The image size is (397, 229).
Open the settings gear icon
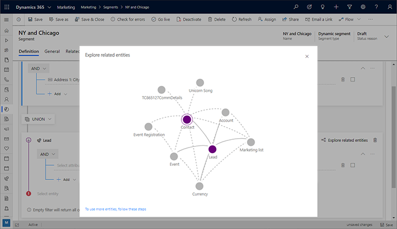point(363,7)
